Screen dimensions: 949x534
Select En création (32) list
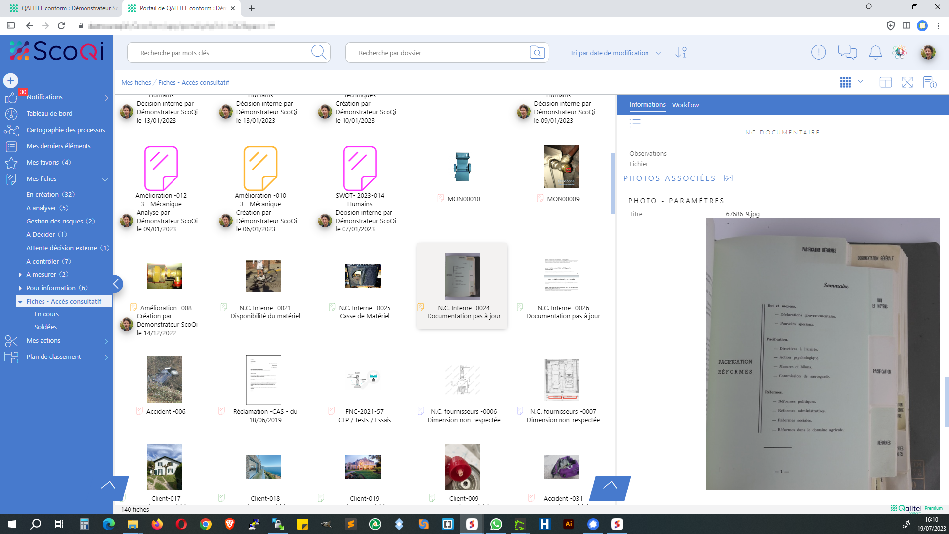point(50,194)
